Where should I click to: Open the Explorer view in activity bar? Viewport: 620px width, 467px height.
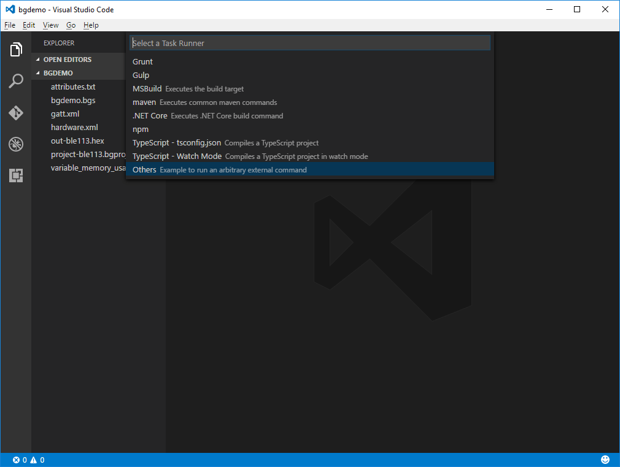16,50
